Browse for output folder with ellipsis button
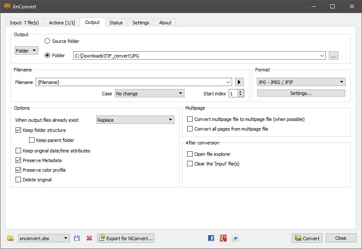Viewport: 362px width, 249px height. 333,55
